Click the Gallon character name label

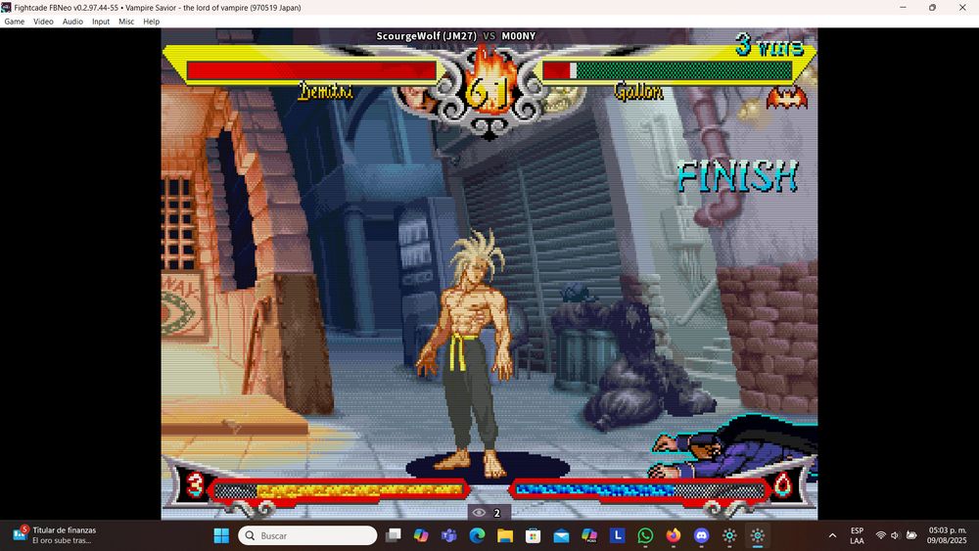coord(638,92)
